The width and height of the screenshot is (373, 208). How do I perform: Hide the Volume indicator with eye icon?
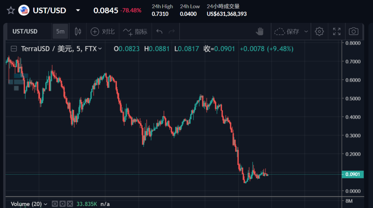55,204
